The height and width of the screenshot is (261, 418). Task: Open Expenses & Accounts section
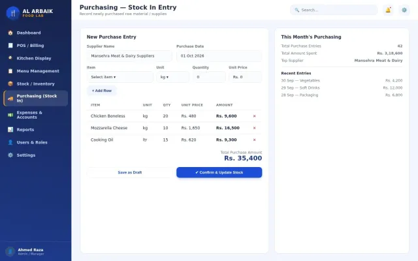click(x=36, y=115)
